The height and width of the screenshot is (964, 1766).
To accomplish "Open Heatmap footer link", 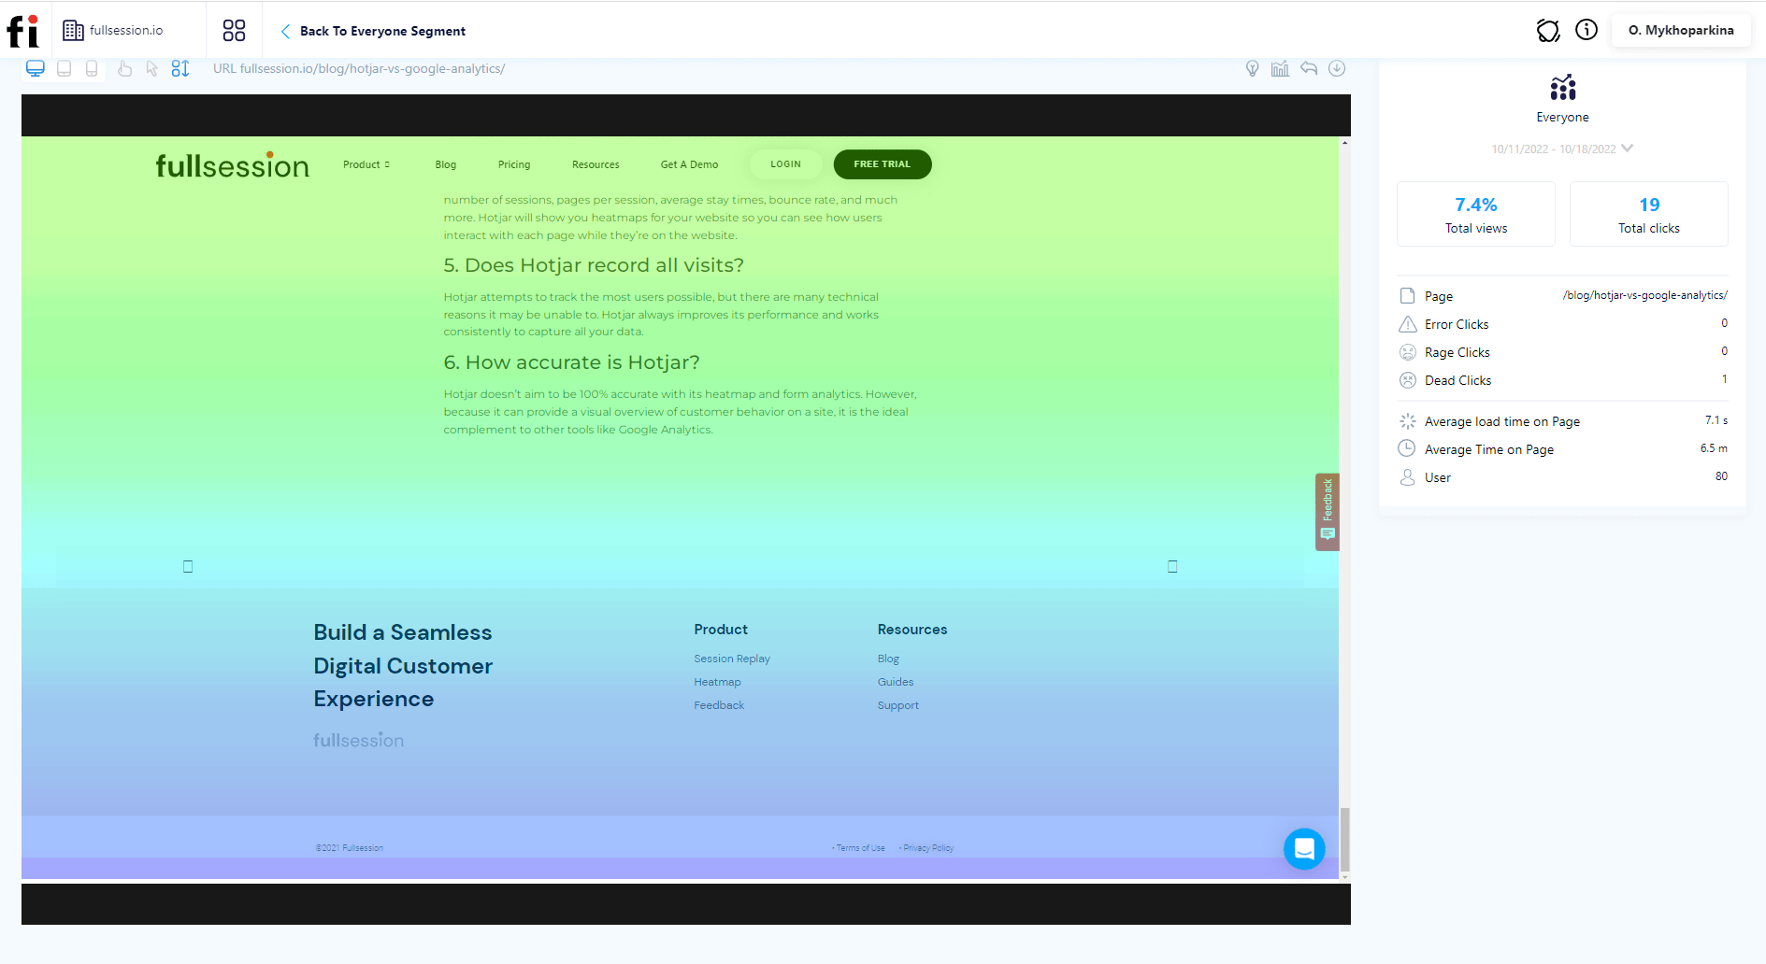I will (x=717, y=682).
